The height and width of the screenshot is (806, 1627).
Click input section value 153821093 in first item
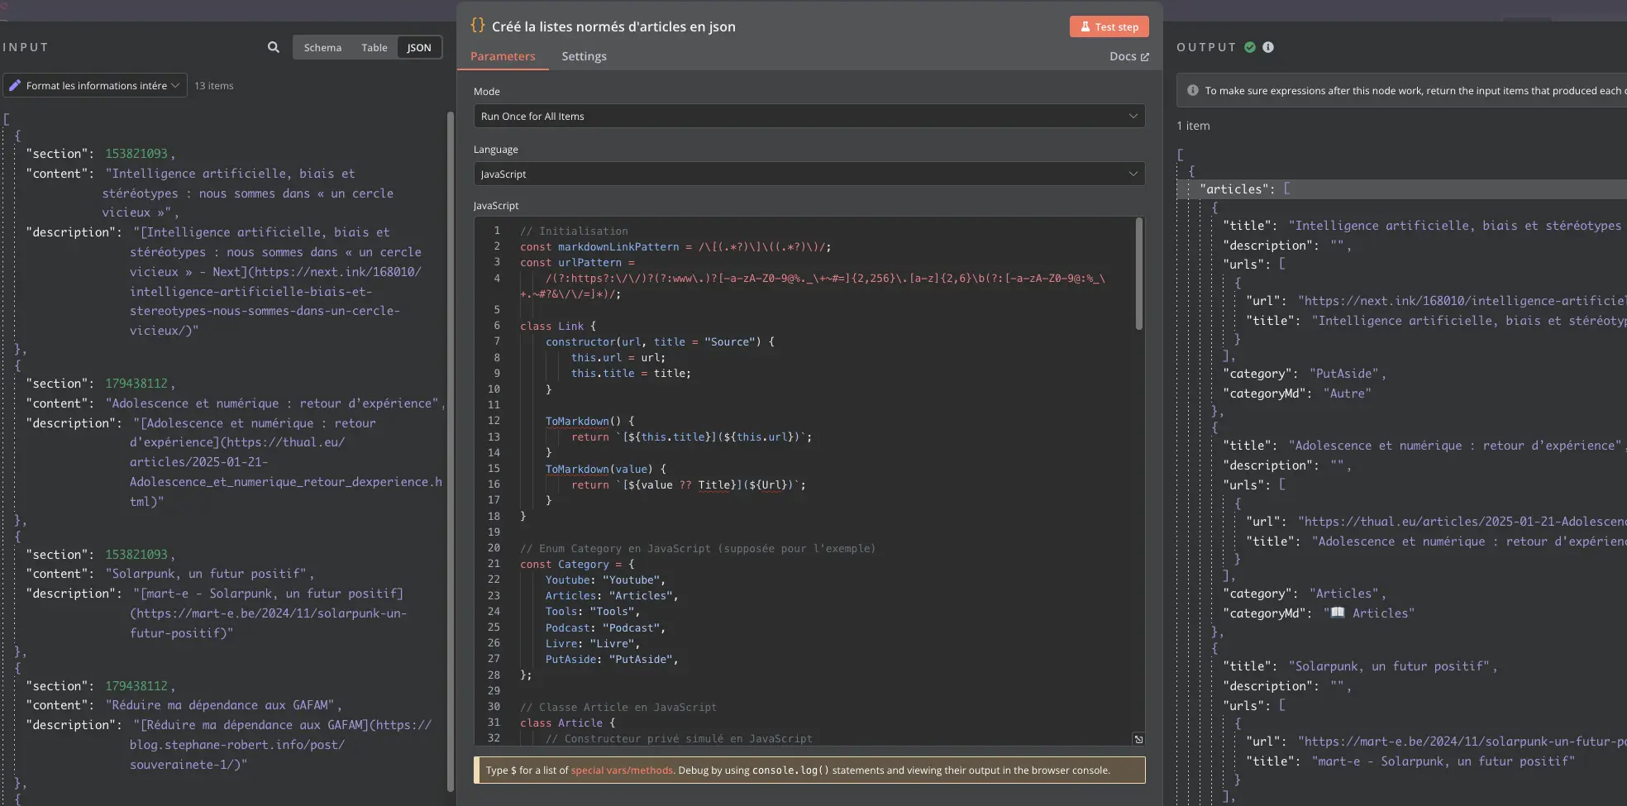pos(136,153)
